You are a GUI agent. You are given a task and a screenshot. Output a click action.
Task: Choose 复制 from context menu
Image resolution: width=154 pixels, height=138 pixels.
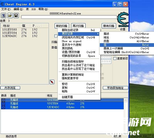79,88
